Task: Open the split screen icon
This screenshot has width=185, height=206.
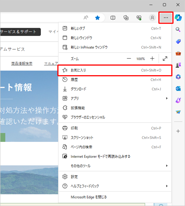Action: 113,18
